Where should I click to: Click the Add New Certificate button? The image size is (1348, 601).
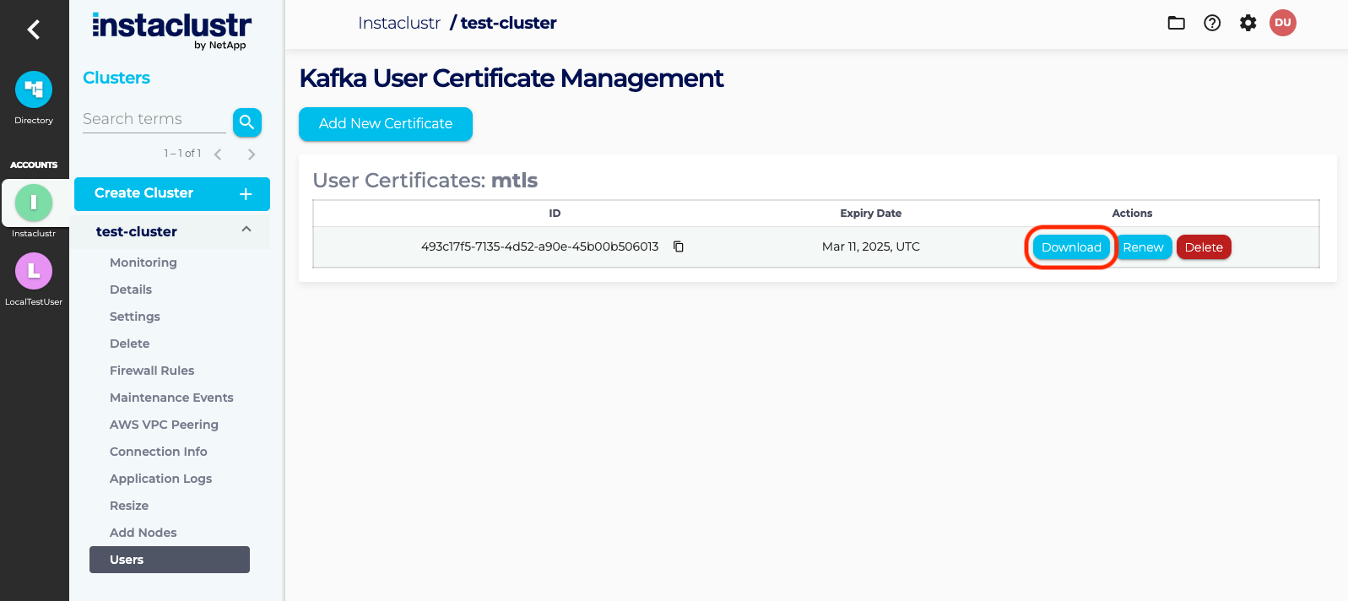386,124
